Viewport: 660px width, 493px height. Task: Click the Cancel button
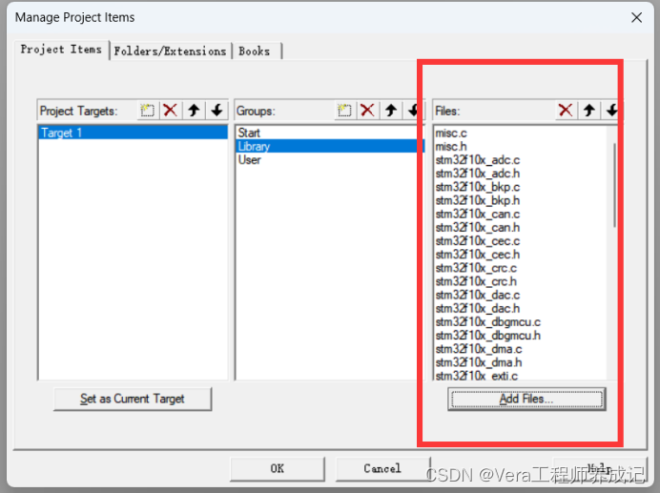tap(382, 468)
